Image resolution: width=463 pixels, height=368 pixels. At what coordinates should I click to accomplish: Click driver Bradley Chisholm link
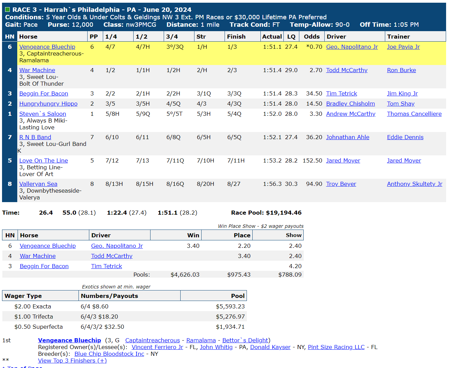click(x=350, y=104)
